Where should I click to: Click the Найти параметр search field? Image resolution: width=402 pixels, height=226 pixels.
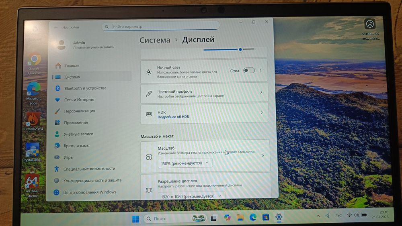pos(161,26)
